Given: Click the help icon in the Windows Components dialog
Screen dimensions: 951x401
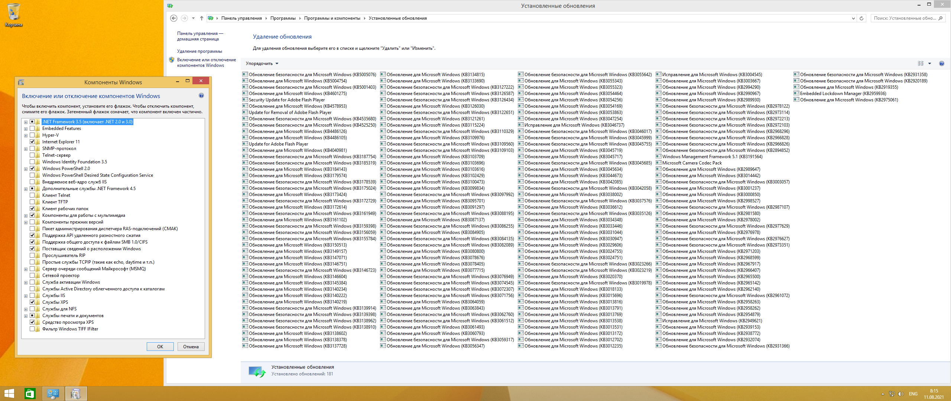Looking at the screenshot, I should click(x=201, y=95).
